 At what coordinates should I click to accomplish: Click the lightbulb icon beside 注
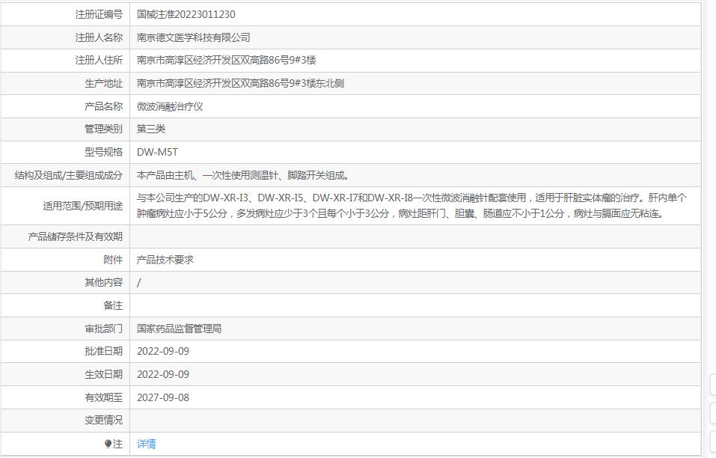coord(108,444)
